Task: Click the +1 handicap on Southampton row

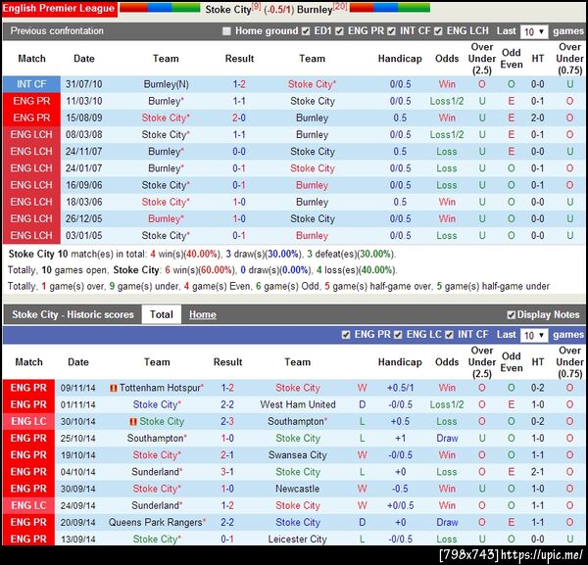Action: tap(400, 438)
